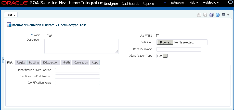234x110 pixels.
Task: Click the Name value text 'Test'
Action: (x=50, y=36)
